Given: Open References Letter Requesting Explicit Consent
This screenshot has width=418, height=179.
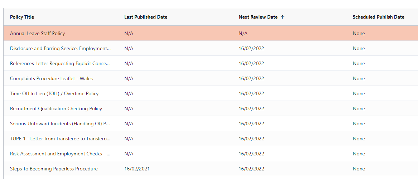Looking at the screenshot, I should pyautogui.click(x=60, y=63).
